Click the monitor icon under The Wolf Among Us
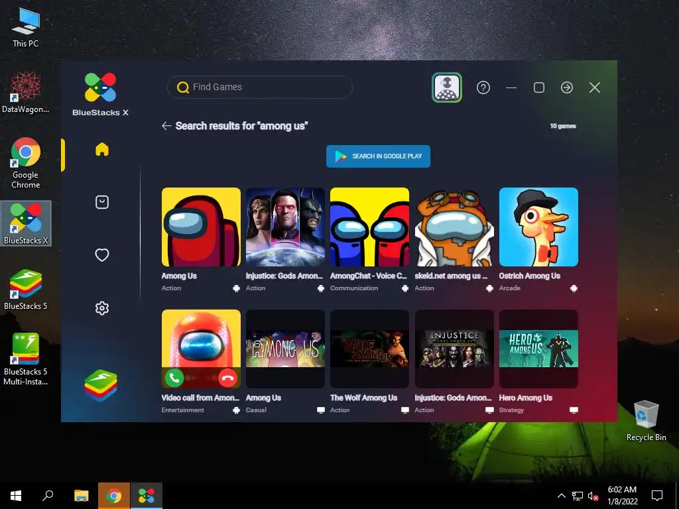This screenshot has height=509, width=679. pyautogui.click(x=405, y=410)
